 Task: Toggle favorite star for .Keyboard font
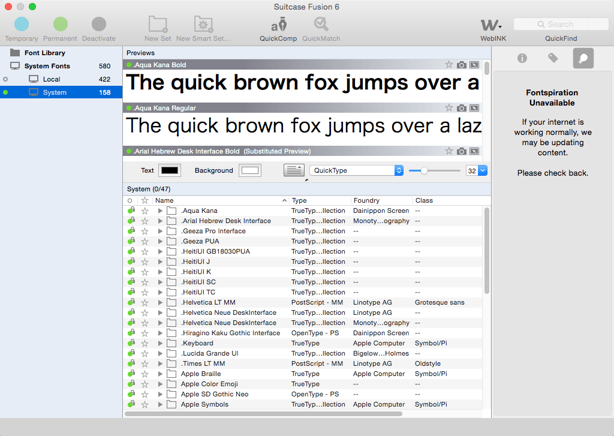tap(145, 343)
